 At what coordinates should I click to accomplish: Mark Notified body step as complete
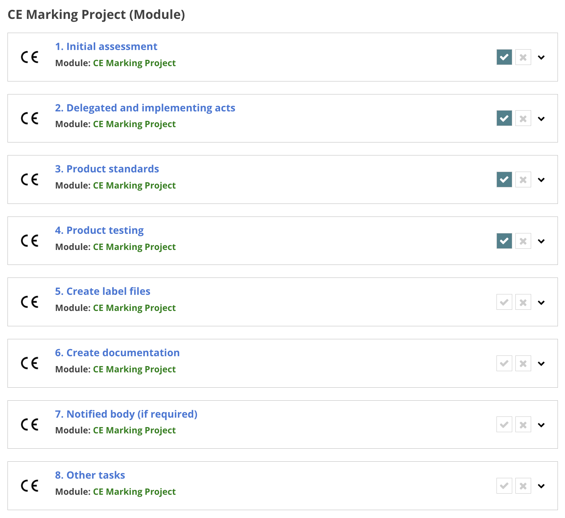(x=504, y=425)
